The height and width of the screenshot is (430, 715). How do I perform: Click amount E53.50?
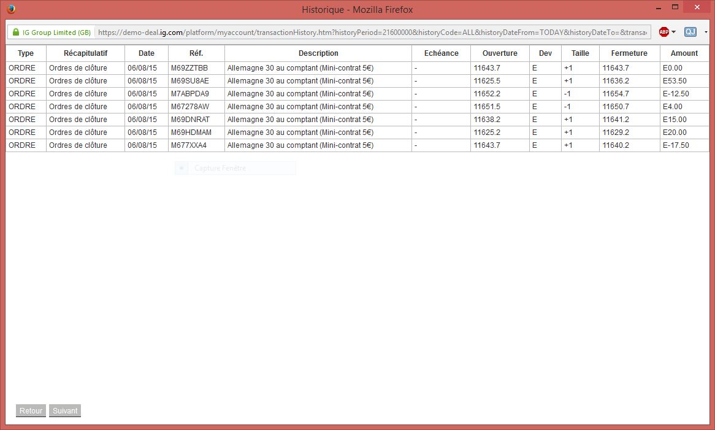pyautogui.click(x=675, y=81)
